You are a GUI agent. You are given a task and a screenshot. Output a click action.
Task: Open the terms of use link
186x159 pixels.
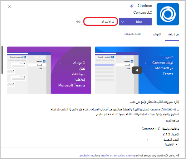109,155
